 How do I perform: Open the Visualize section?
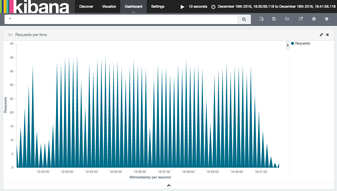coord(109,6)
